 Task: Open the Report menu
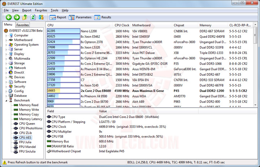click(27, 10)
